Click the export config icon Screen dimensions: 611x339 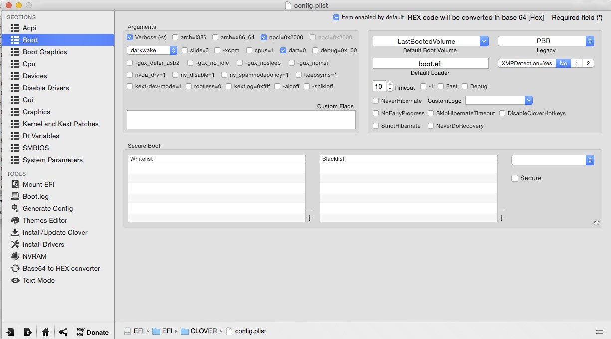point(28,332)
